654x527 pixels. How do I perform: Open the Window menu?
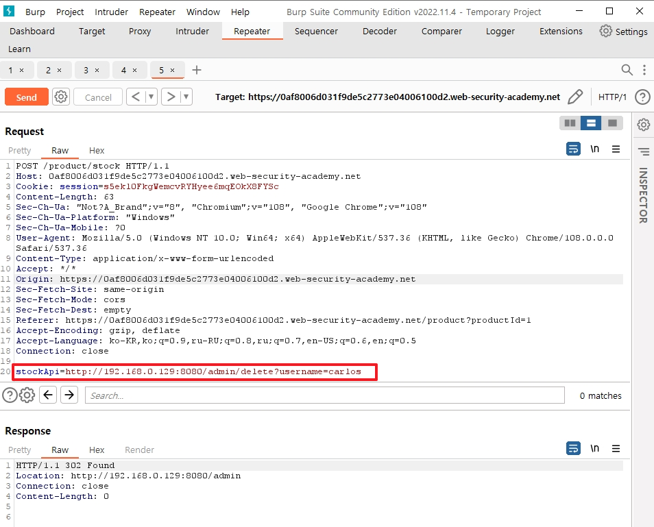(x=203, y=12)
